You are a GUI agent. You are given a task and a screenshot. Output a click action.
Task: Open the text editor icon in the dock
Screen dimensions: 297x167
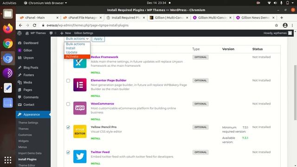coord(8,88)
